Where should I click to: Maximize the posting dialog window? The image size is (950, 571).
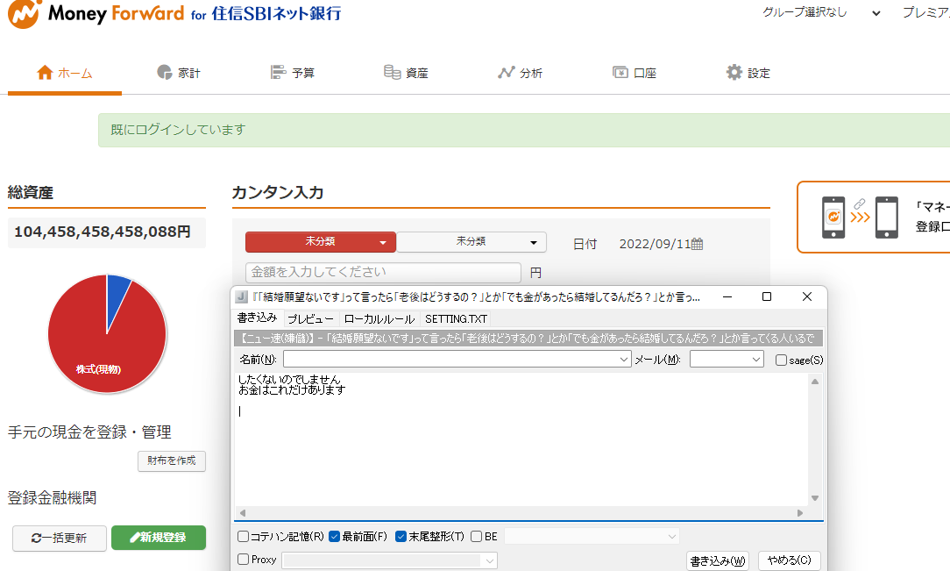pyautogui.click(x=767, y=296)
